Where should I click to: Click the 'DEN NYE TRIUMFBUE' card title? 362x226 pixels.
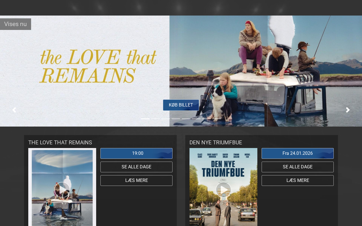coord(216,142)
